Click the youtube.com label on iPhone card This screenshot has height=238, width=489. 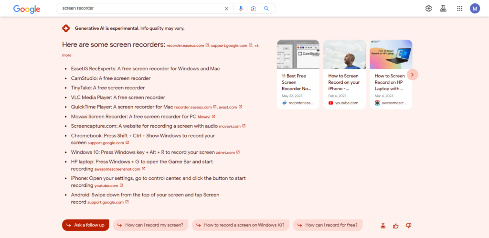pos(343,103)
